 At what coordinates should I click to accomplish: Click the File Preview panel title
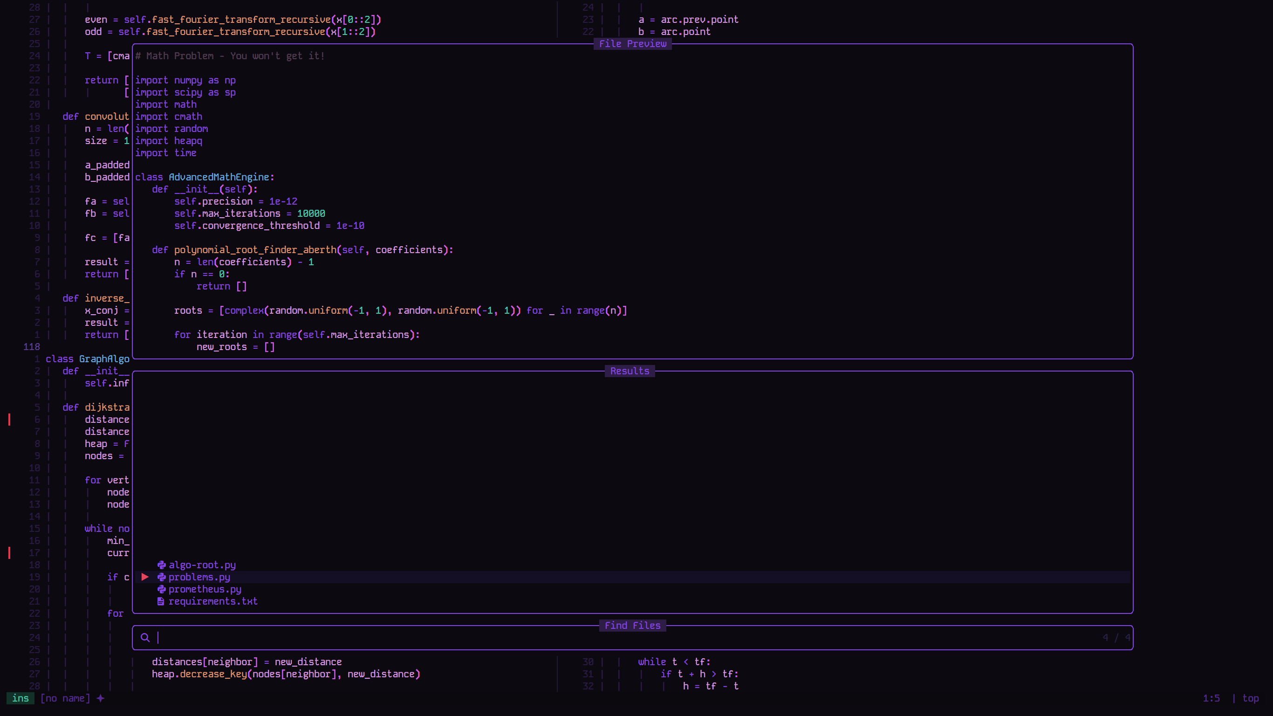(633, 43)
